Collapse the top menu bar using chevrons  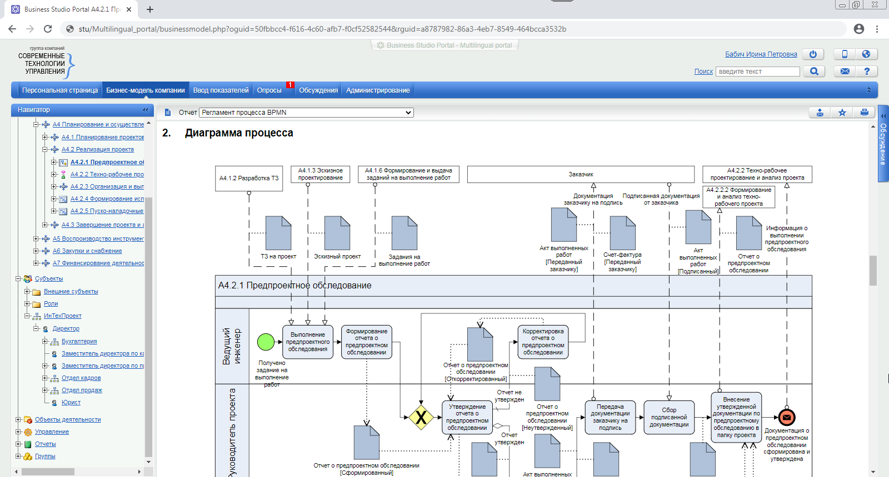coord(869,90)
